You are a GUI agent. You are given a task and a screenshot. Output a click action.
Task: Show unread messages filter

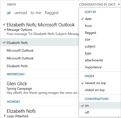click(21, 13)
